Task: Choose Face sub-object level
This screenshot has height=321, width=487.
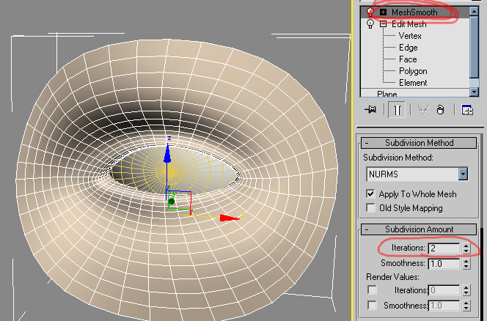Action: (408, 59)
